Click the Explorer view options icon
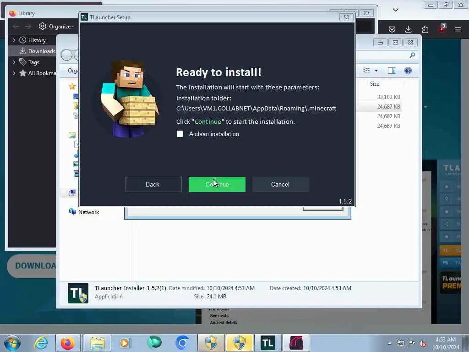 pyautogui.click(x=366, y=71)
